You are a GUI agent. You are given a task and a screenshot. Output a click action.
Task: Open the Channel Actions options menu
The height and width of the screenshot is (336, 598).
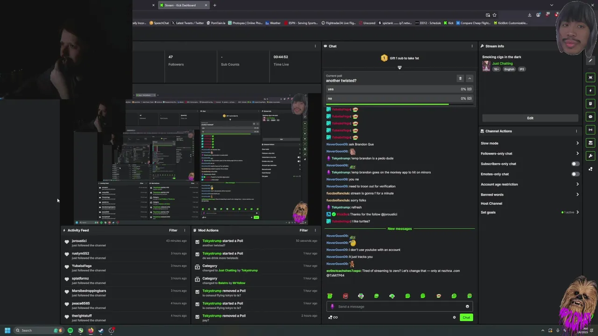pos(577,131)
